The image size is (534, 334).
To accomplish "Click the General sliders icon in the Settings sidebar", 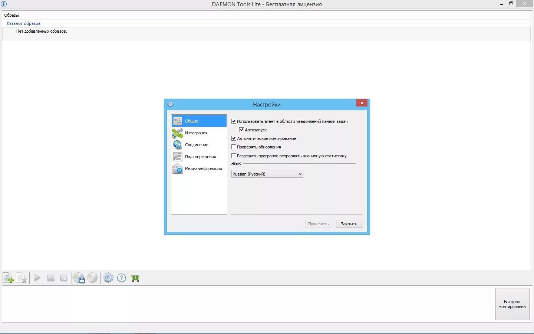I will pyautogui.click(x=178, y=121).
